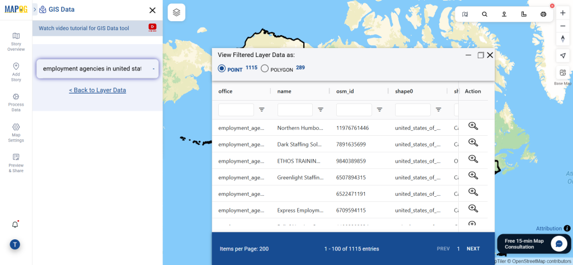The width and height of the screenshot is (573, 265).
Task: Click the locate me arrow icon
Action: pos(563,55)
